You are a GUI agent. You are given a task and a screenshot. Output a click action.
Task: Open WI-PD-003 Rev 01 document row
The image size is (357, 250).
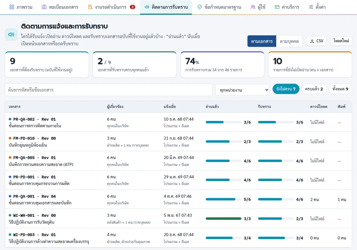click(x=178, y=238)
